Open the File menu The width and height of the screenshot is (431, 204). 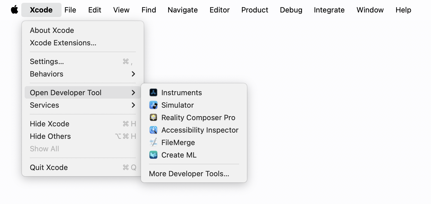click(70, 10)
